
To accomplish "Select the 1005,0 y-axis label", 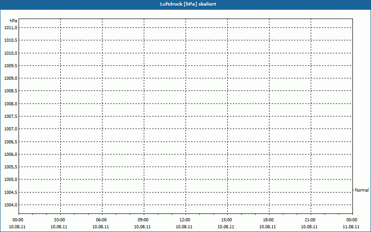I will point(11,180).
